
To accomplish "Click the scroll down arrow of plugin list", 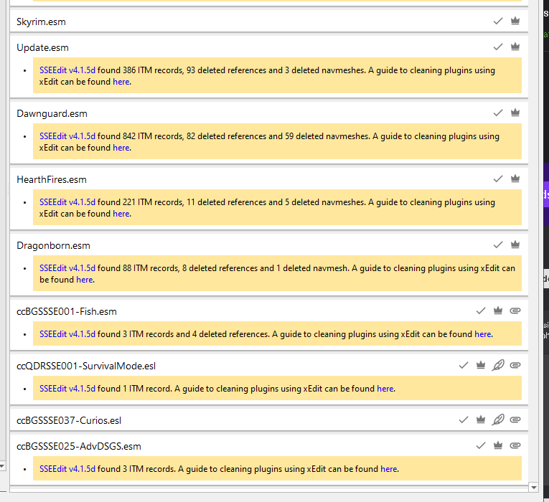I will click(534, 487).
